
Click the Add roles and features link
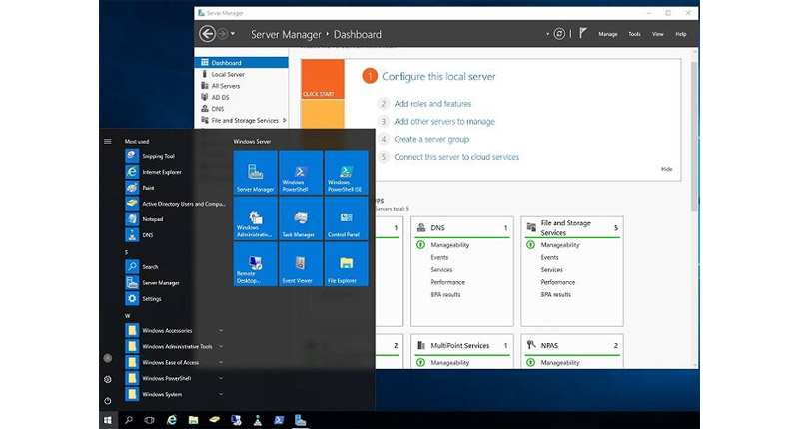[432, 104]
